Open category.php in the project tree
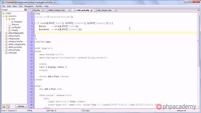The height and width of the screenshot is (113, 201). [x=14, y=39]
